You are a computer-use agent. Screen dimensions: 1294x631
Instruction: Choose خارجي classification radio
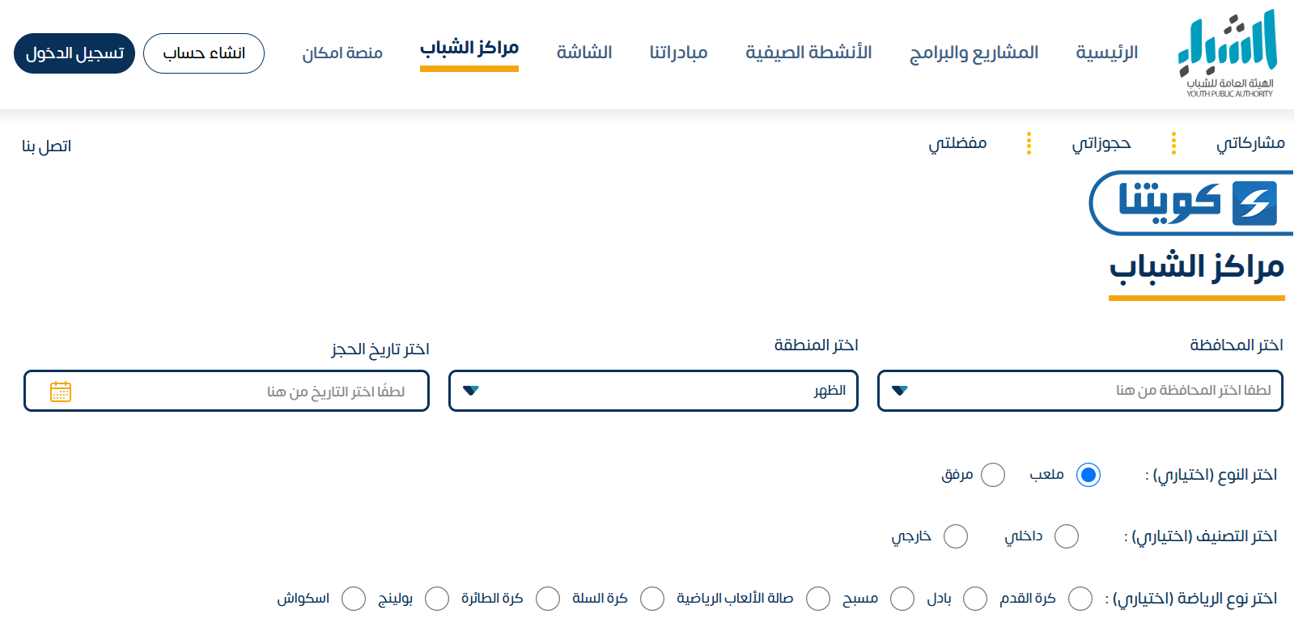[x=956, y=536]
